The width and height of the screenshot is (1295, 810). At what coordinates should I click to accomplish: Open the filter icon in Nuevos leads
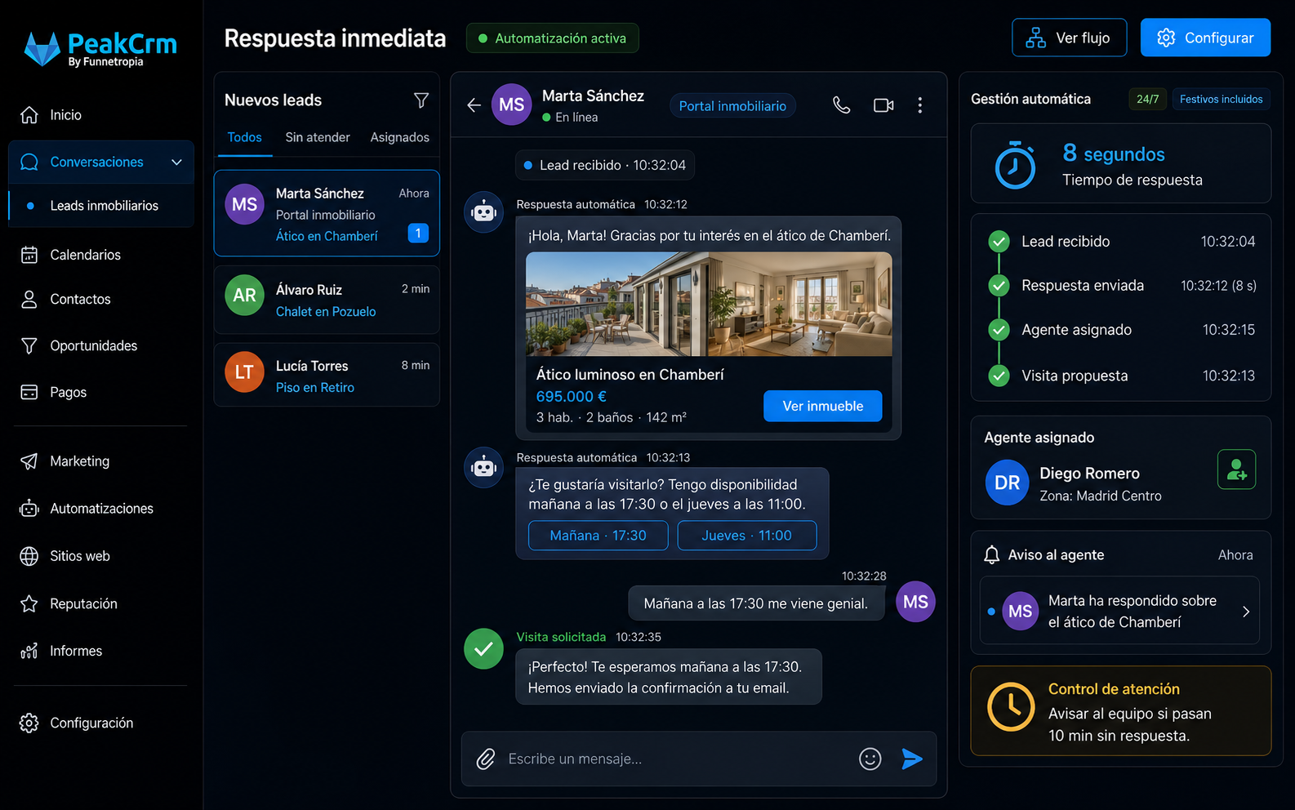(x=421, y=100)
